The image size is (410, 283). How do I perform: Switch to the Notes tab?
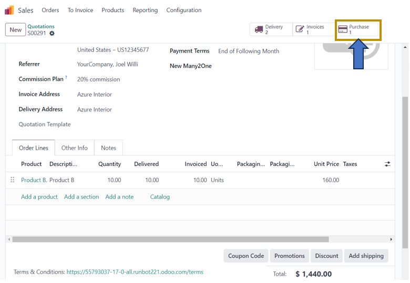(108, 148)
